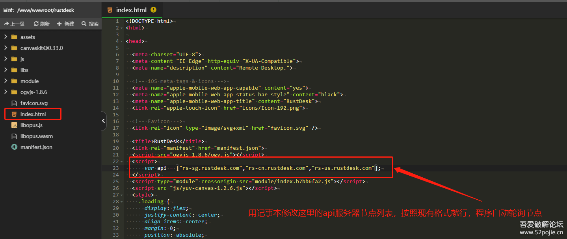567x239 pixels.
Task: Expand the module folder chevron
Action: (x=6, y=81)
